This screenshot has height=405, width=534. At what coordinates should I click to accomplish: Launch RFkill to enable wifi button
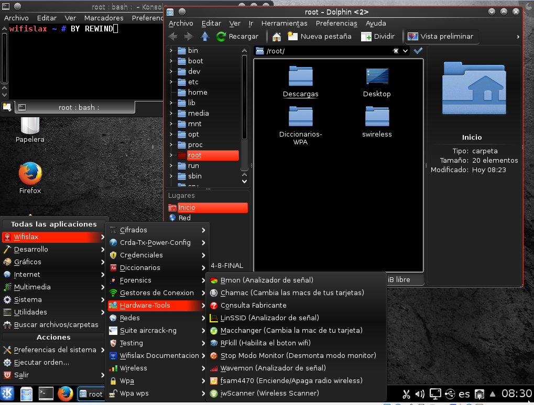296,343
